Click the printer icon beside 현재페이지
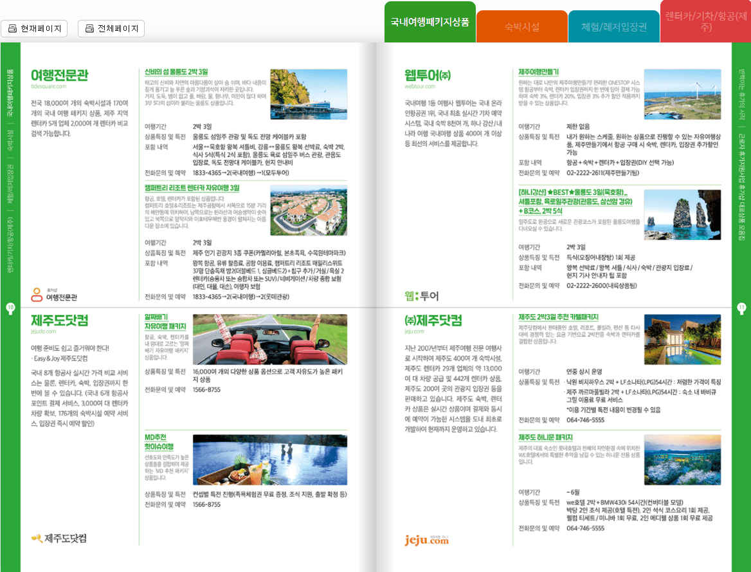 tap(12, 29)
